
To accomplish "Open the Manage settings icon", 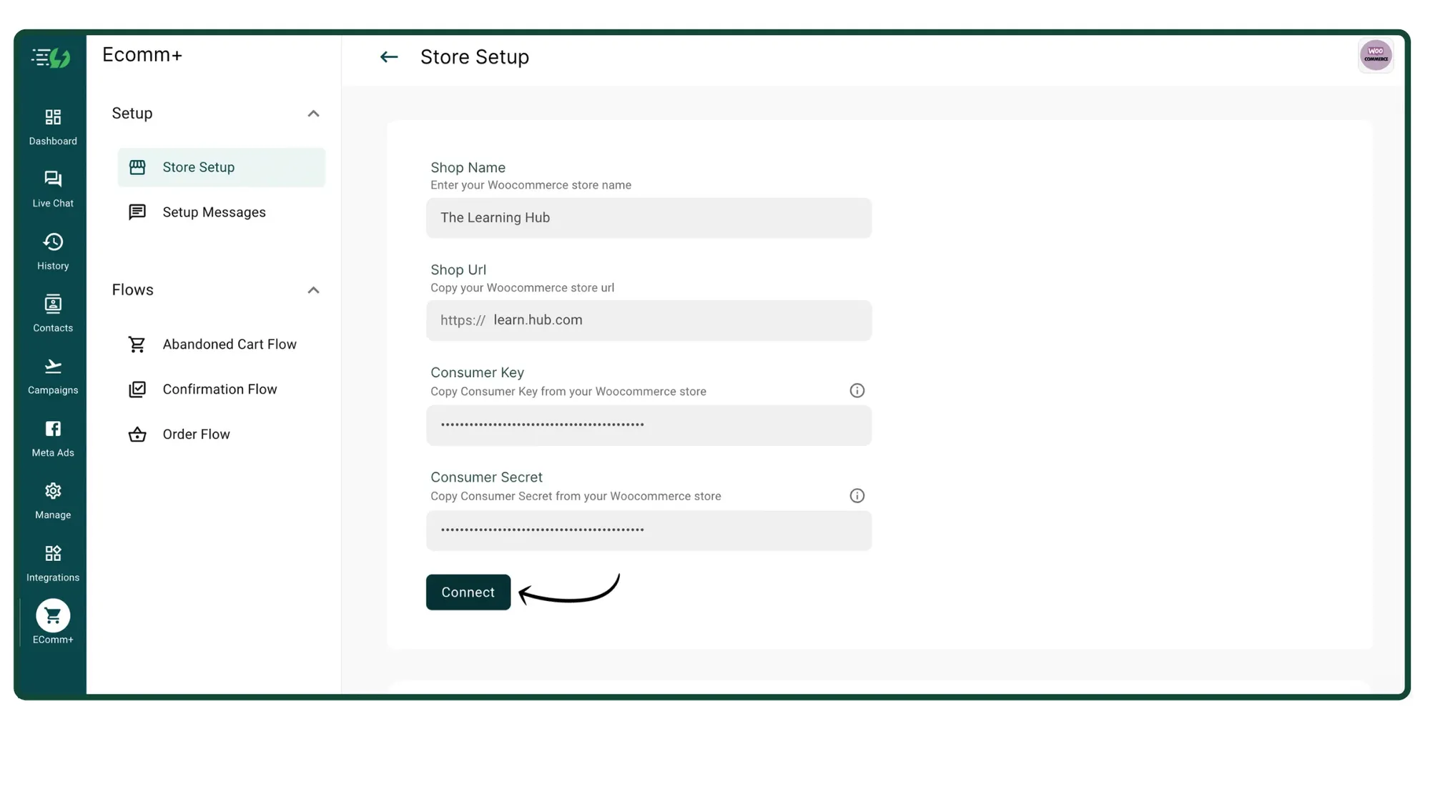I will [x=52, y=499].
